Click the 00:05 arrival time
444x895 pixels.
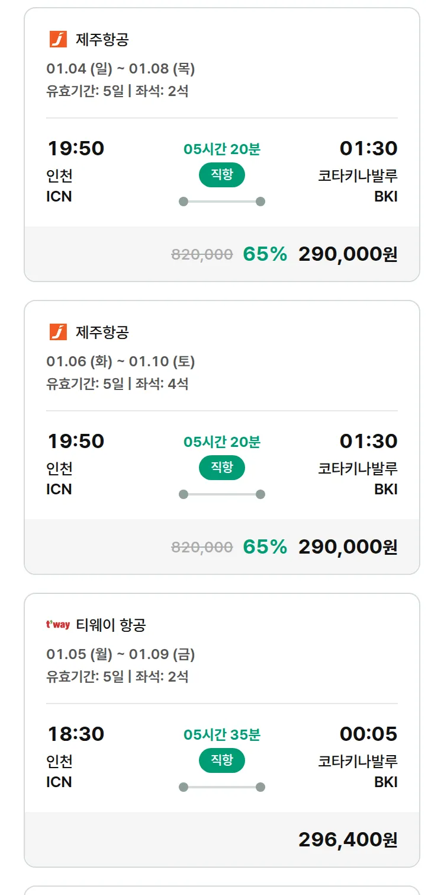point(368,734)
